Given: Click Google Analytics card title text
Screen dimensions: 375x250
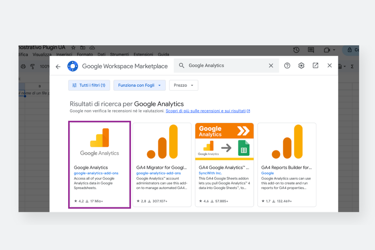Looking at the screenshot, I should click(x=91, y=167).
